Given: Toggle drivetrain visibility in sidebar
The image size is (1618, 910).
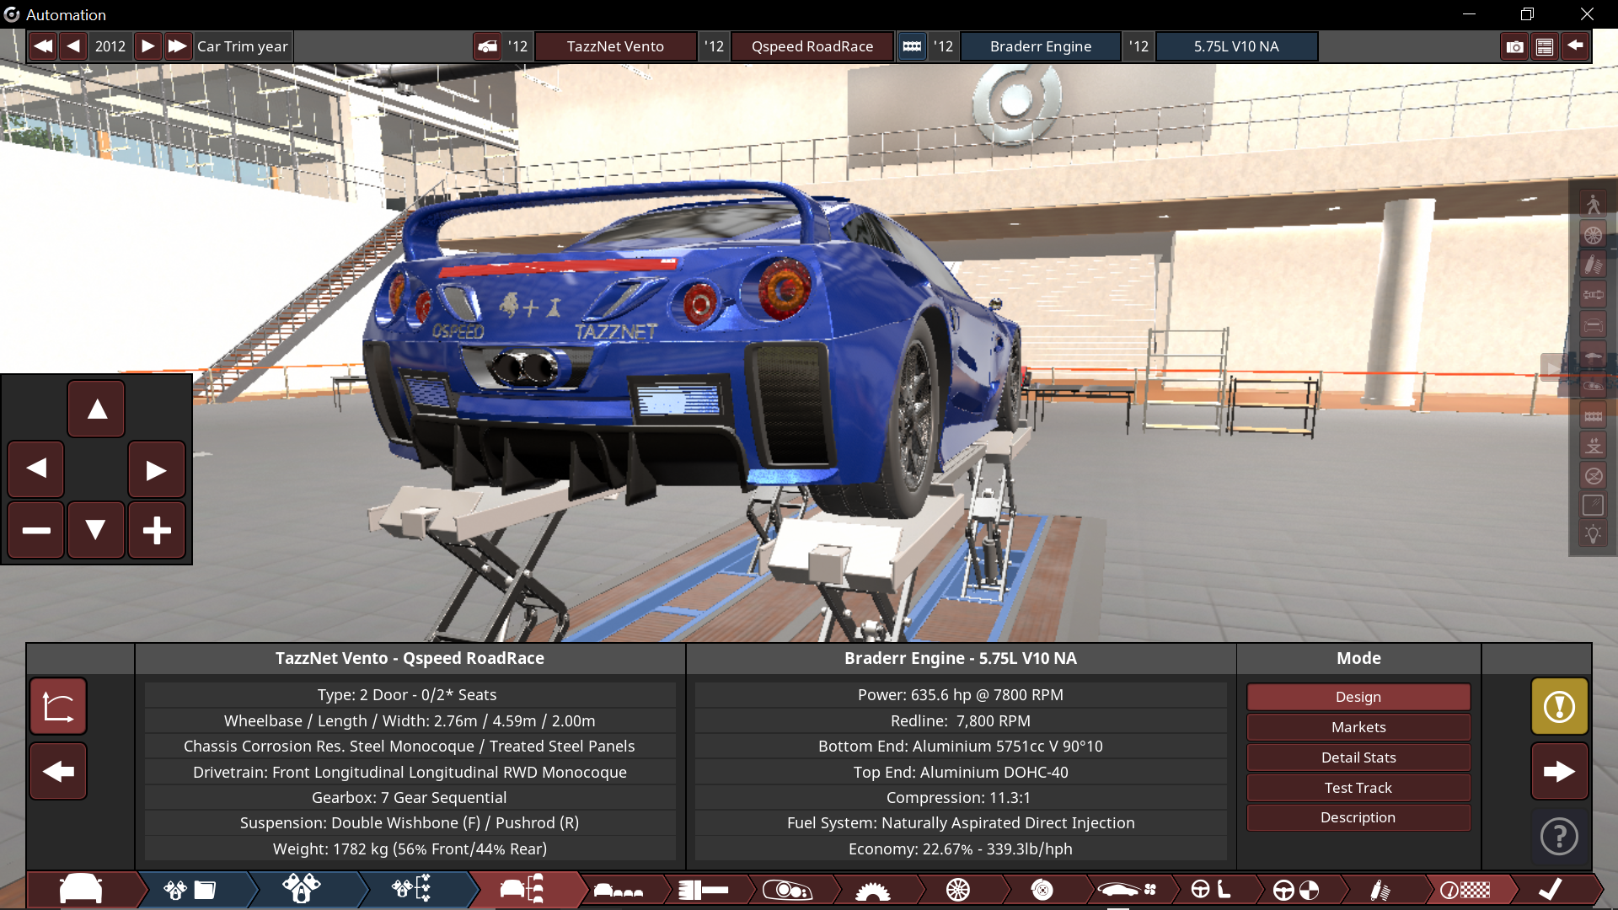Looking at the screenshot, I should click(x=1593, y=295).
